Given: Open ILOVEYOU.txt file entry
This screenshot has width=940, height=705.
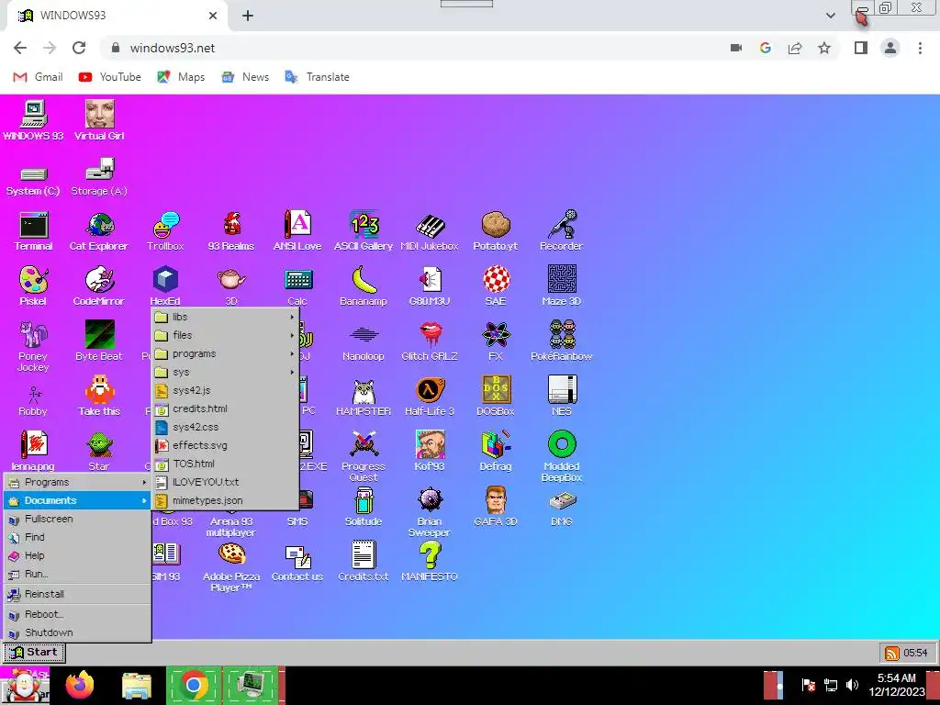Looking at the screenshot, I should pos(226,482).
